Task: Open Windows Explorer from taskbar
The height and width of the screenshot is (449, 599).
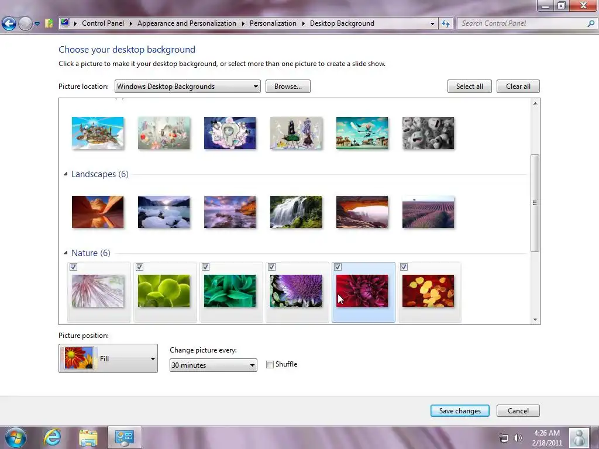Action: 88,438
